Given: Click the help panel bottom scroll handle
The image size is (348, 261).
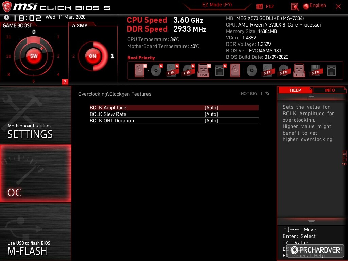Looking at the screenshot, I should click(311, 222).
